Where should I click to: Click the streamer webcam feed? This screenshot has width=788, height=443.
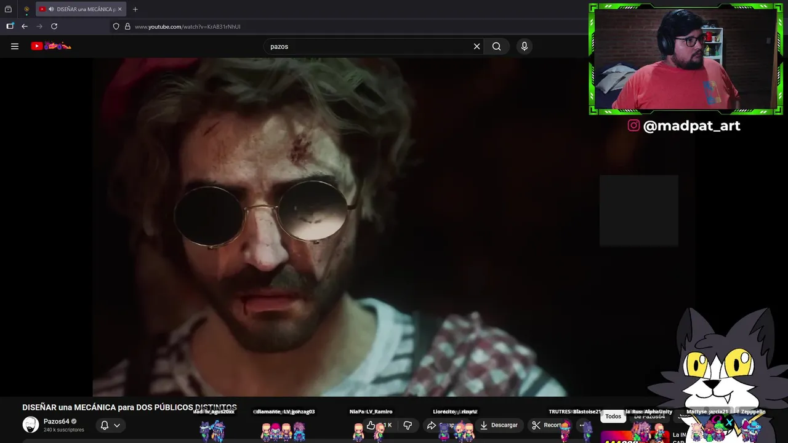click(x=685, y=59)
